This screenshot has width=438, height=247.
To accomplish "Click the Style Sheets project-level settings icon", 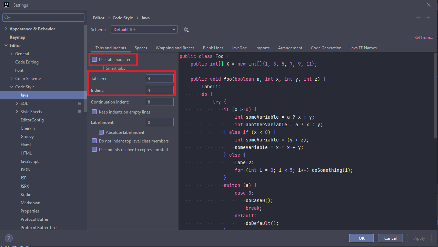I will (x=80, y=112).
